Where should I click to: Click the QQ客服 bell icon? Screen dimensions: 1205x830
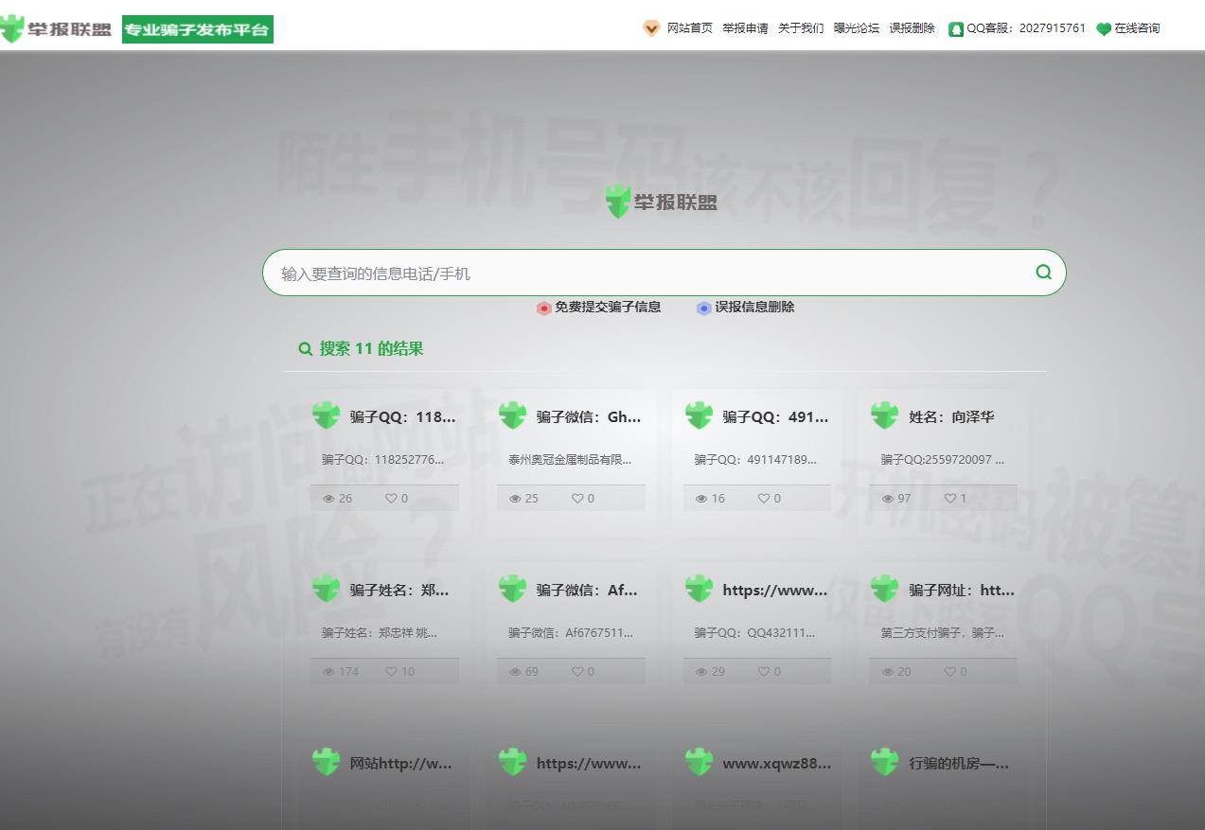[x=956, y=29]
